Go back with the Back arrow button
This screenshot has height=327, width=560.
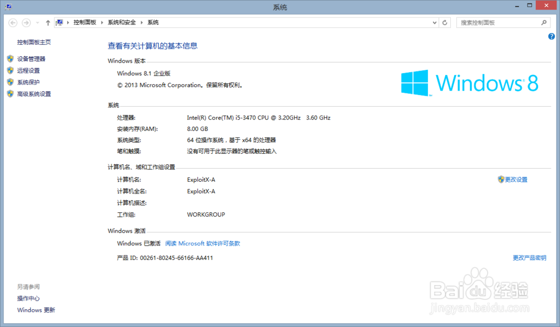coord(13,23)
